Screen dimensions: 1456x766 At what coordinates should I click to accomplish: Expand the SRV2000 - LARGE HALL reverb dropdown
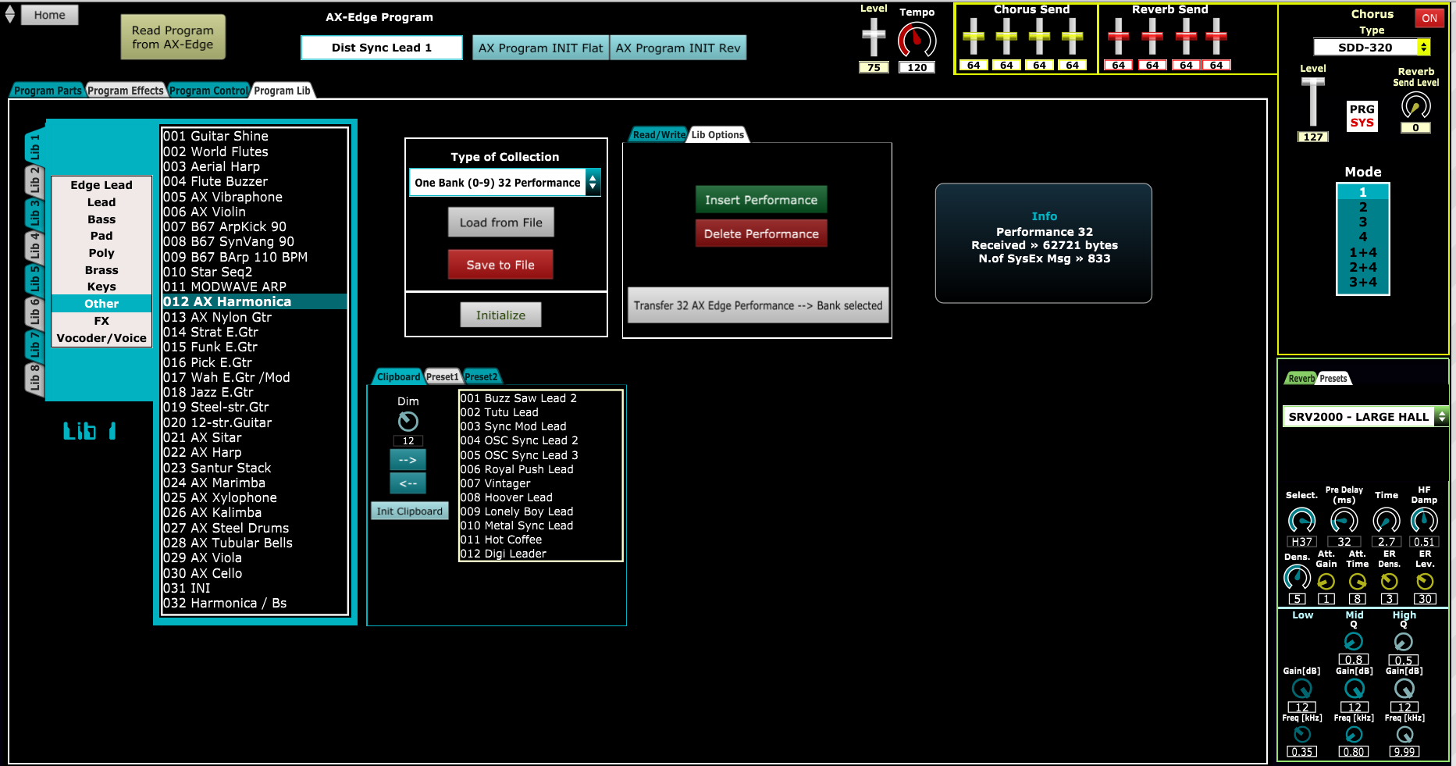point(1365,417)
